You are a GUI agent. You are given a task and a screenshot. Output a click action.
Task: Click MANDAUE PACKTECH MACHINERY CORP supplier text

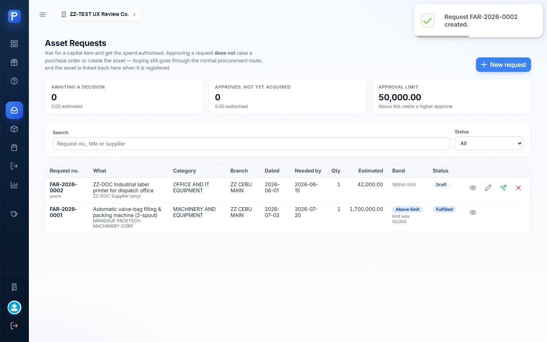pos(117,223)
